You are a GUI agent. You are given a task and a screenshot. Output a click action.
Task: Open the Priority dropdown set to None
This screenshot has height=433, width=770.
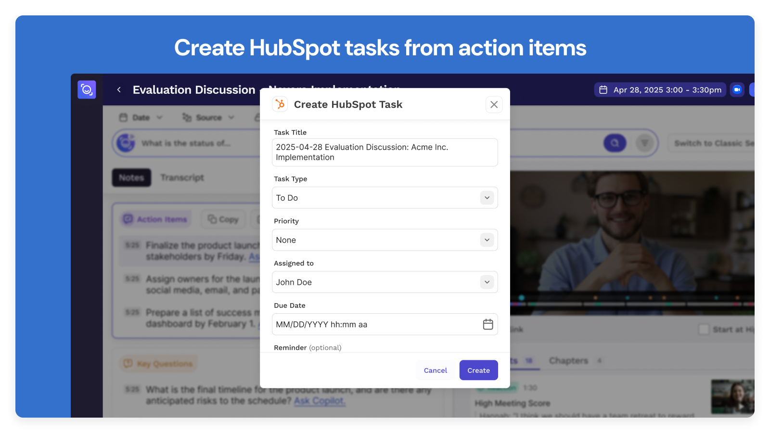point(487,240)
